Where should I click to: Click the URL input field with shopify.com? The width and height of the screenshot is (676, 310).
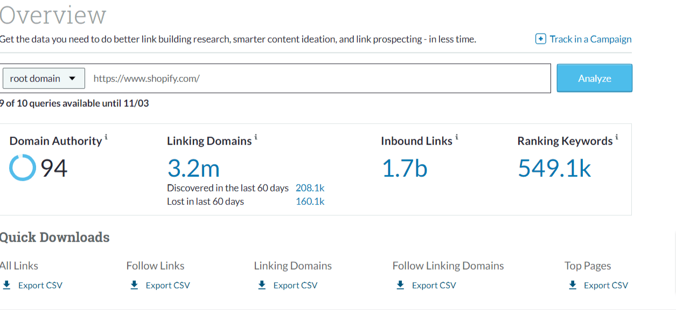[x=318, y=79]
